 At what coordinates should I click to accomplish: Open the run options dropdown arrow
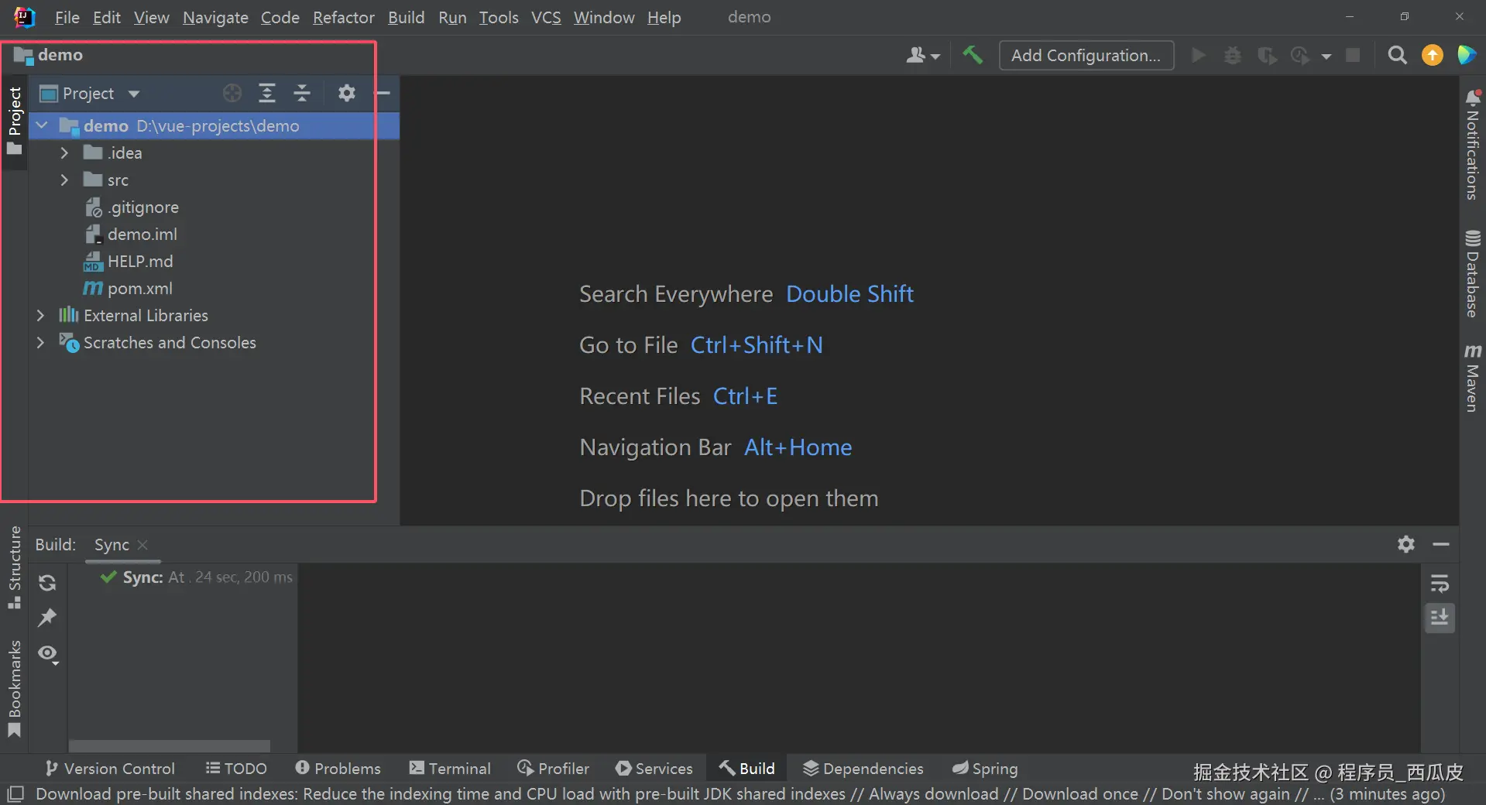(x=1326, y=56)
